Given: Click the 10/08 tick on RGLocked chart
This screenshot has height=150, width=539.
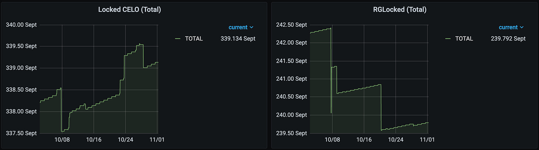Looking at the screenshot, I should click(x=332, y=140).
